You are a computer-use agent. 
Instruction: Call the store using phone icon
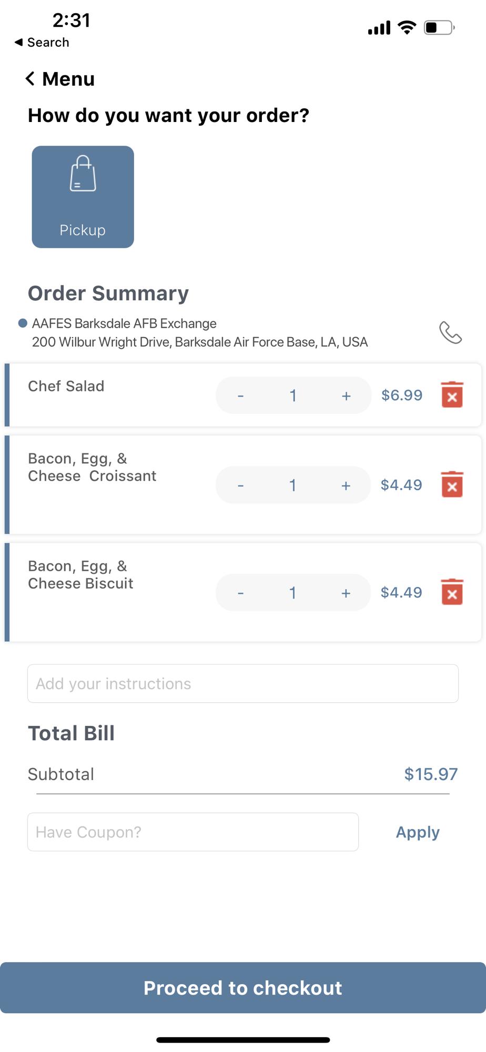pyautogui.click(x=450, y=332)
